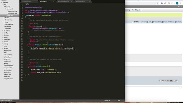Open DeleteUser.php in the sidebar
This screenshot has width=183, height=103.
point(12,13)
